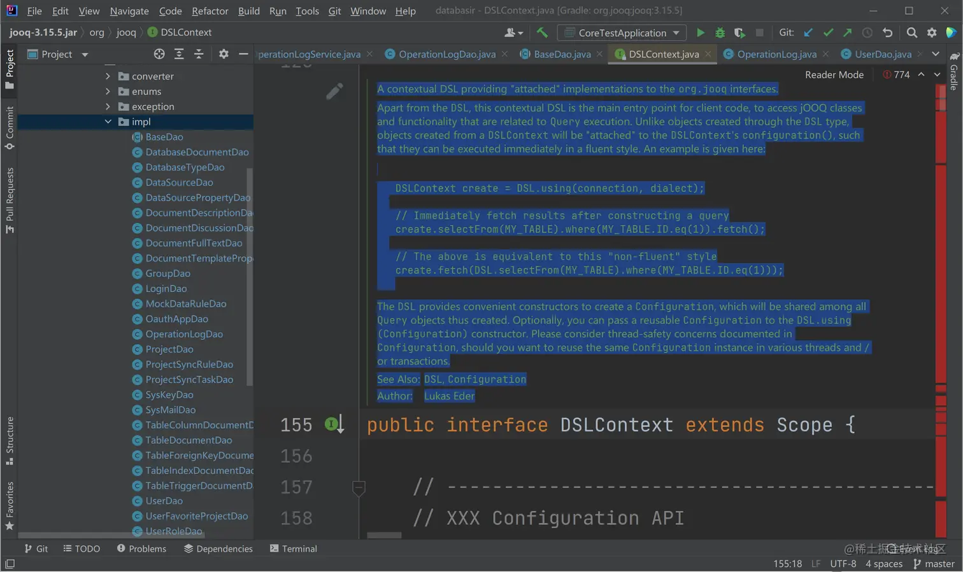Start debugging with the bug icon
This screenshot has width=963, height=572.
[x=720, y=32]
